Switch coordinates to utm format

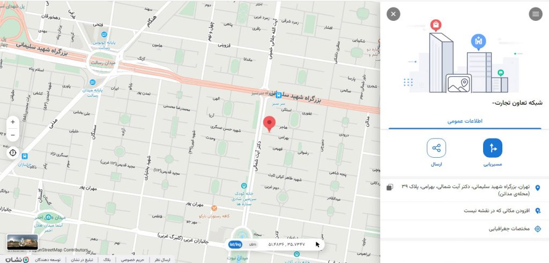pos(253,244)
